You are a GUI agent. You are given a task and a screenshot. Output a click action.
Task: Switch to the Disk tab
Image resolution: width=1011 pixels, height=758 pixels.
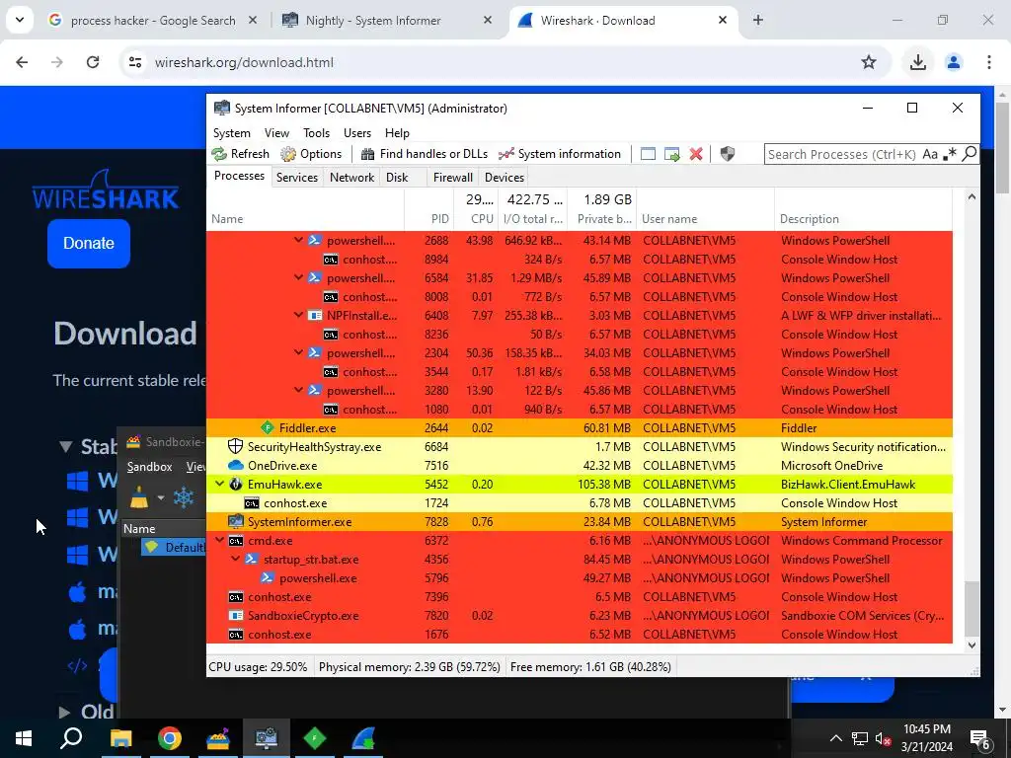tap(397, 178)
